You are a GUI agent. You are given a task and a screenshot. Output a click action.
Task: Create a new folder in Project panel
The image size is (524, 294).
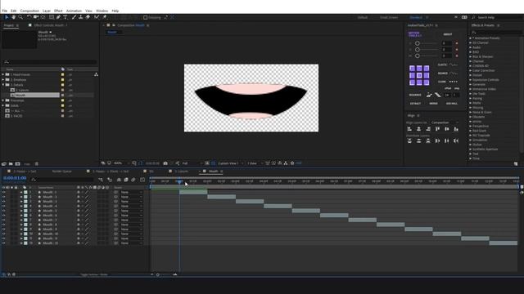tap(11, 163)
